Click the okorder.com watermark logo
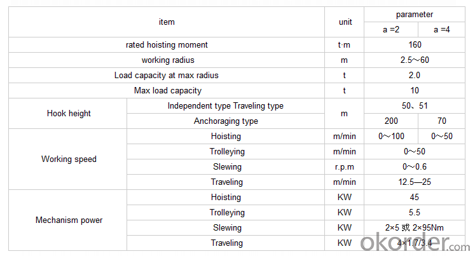The height and width of the screenshot is (256, 475). pos(415,242)
